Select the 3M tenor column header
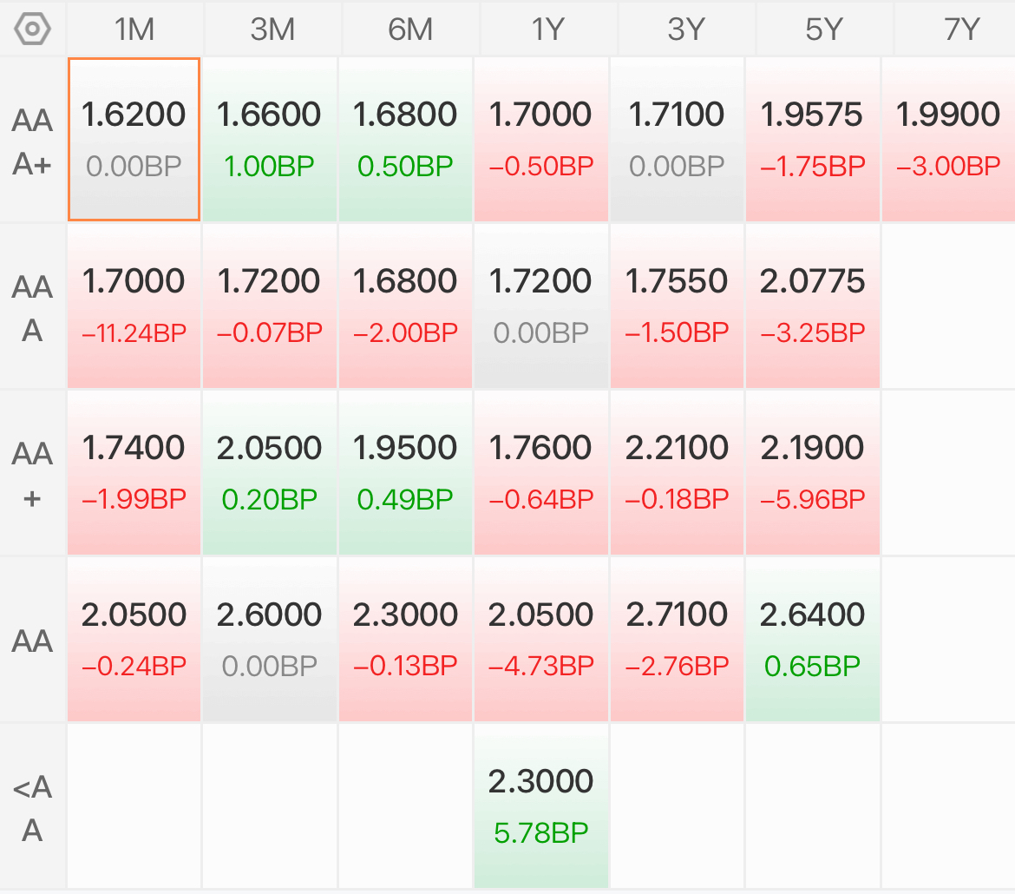 click(272, 30)
